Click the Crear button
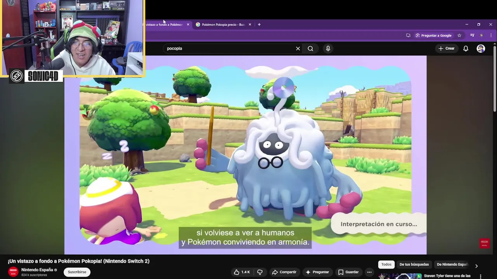The width and height of the screenshot is (497, 279). (446, 48)
